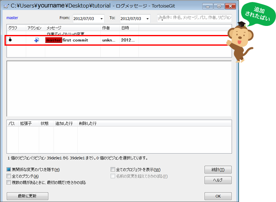The height and width of the screenshot is (202, 276).
Task: Click the red master branch label
Action: (x=54, y=40)
